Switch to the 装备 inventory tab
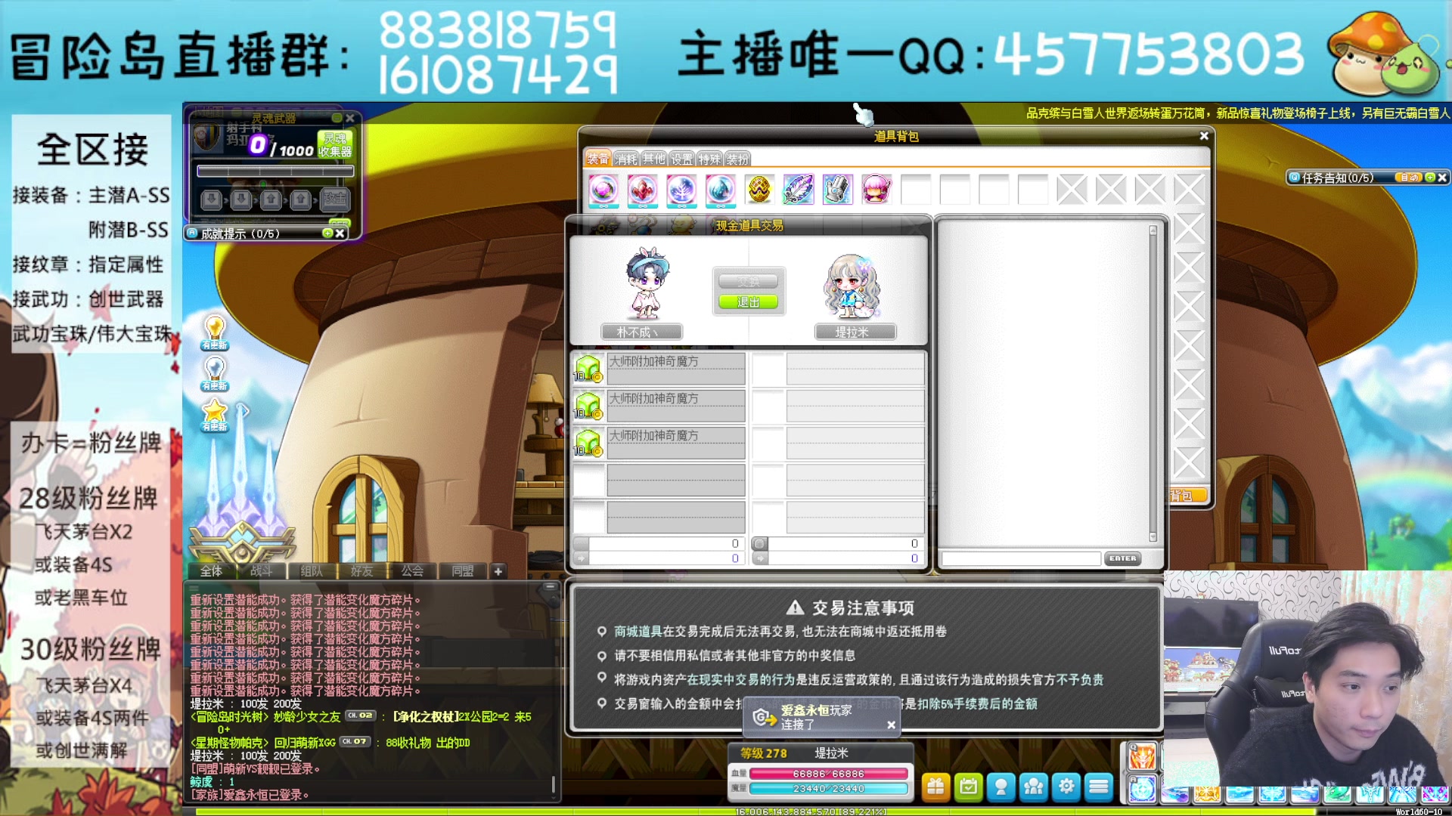 coord(597,159)
